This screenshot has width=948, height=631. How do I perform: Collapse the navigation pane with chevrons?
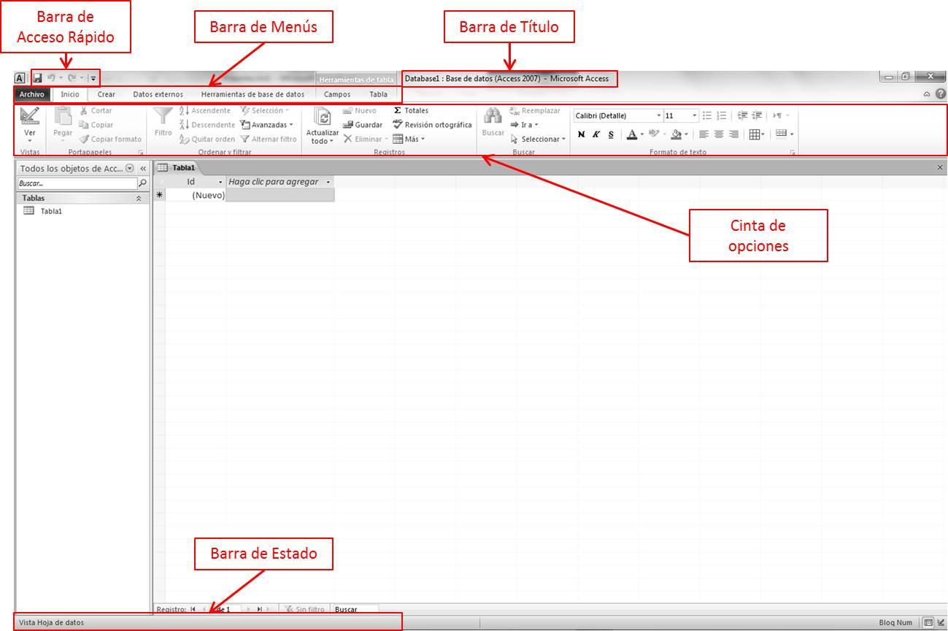pos(143,168)
